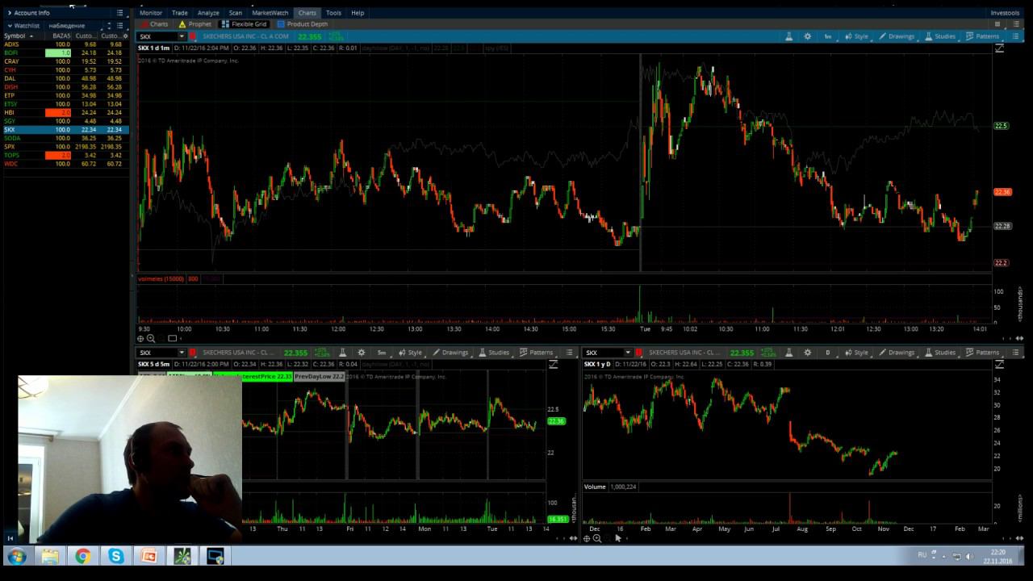
Task: Click the magnifier zoom icon below the 1m chart
Action: coord(151,338)
